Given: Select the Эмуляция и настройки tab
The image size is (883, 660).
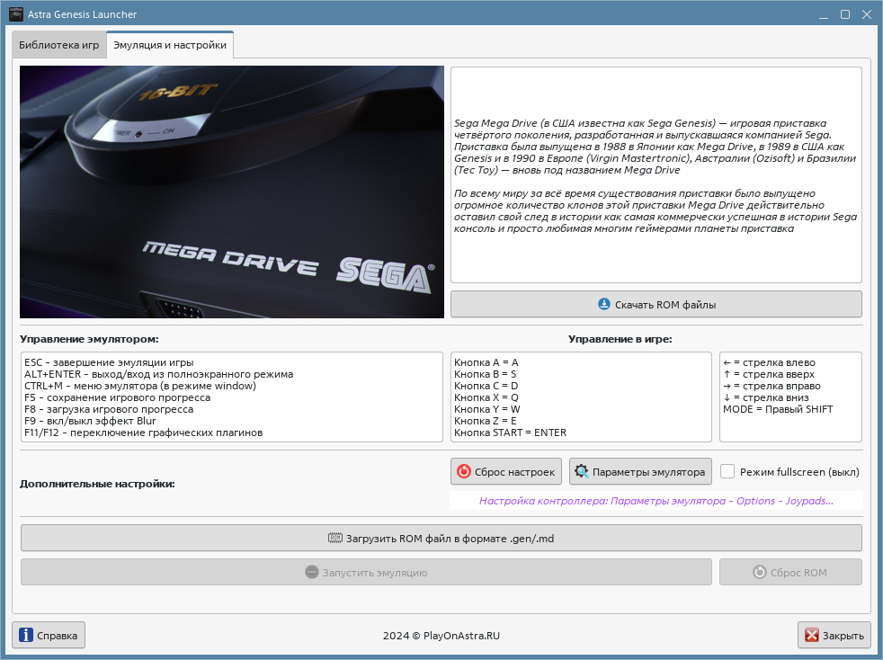Looking at the screenshot, I should pyautogui.click(x=170, y=45).
